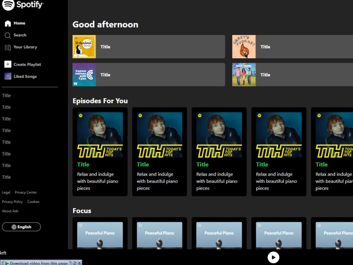The image size is (353, 265).
Task: Click the Create Playlist plus icon
Action: tap(8, 64)
